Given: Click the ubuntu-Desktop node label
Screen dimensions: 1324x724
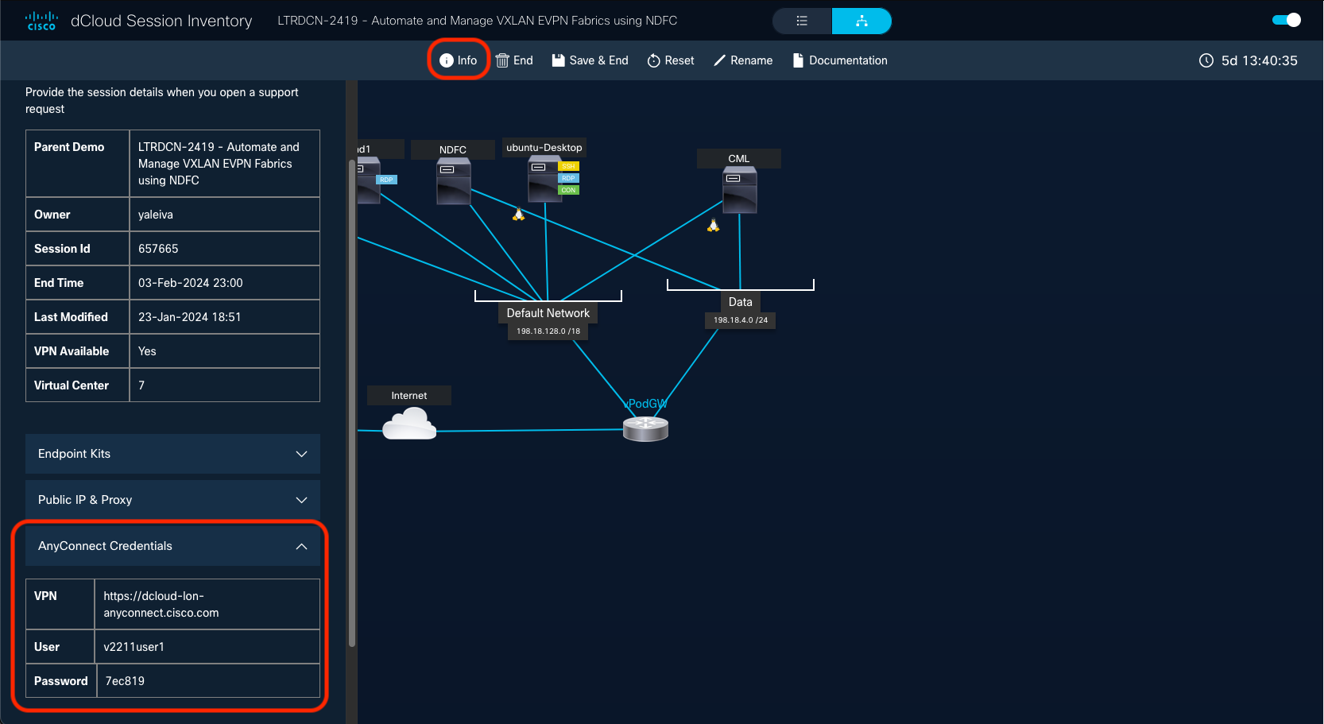Looking at the screenshot, I should pos(544,148).
